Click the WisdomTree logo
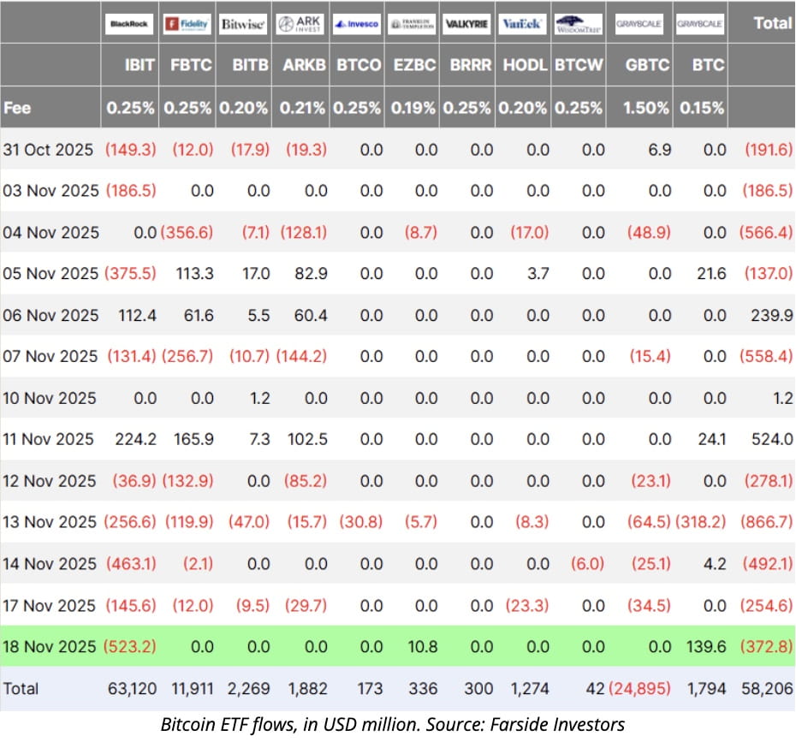Viewport: 796px width, 748px height. pyautogui.click(x=579, y=24)
